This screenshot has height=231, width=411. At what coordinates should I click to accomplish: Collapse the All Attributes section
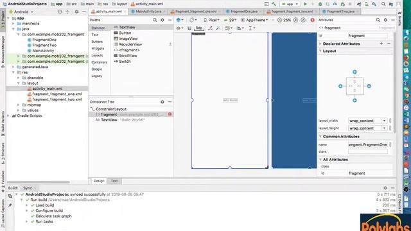coord(320,160)
